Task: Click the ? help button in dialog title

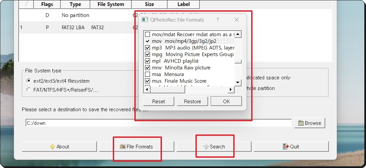Action: 218,20
